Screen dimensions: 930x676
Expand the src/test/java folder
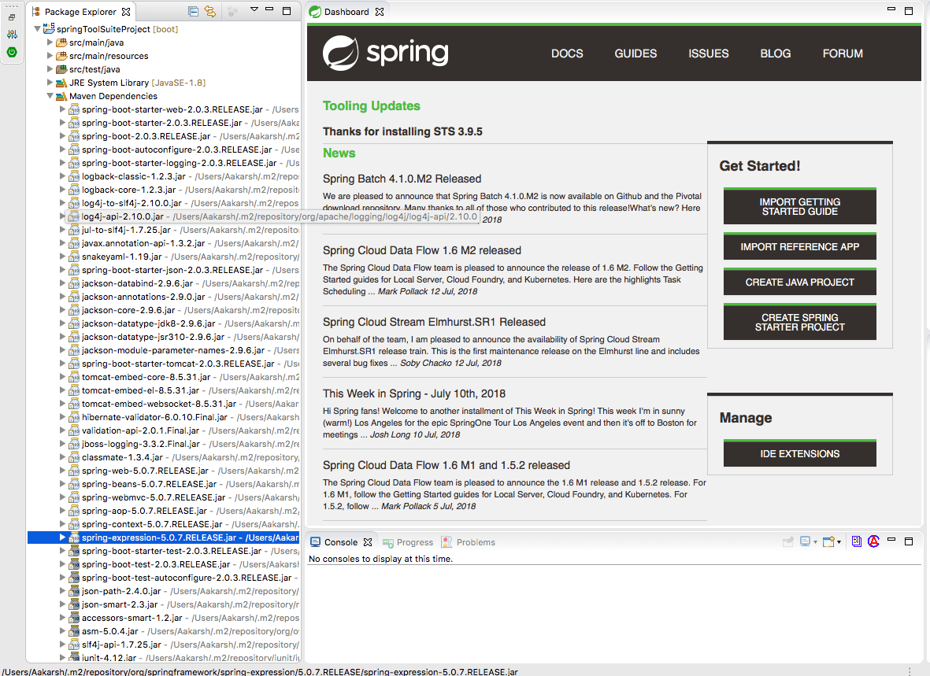tap(50, 68)
